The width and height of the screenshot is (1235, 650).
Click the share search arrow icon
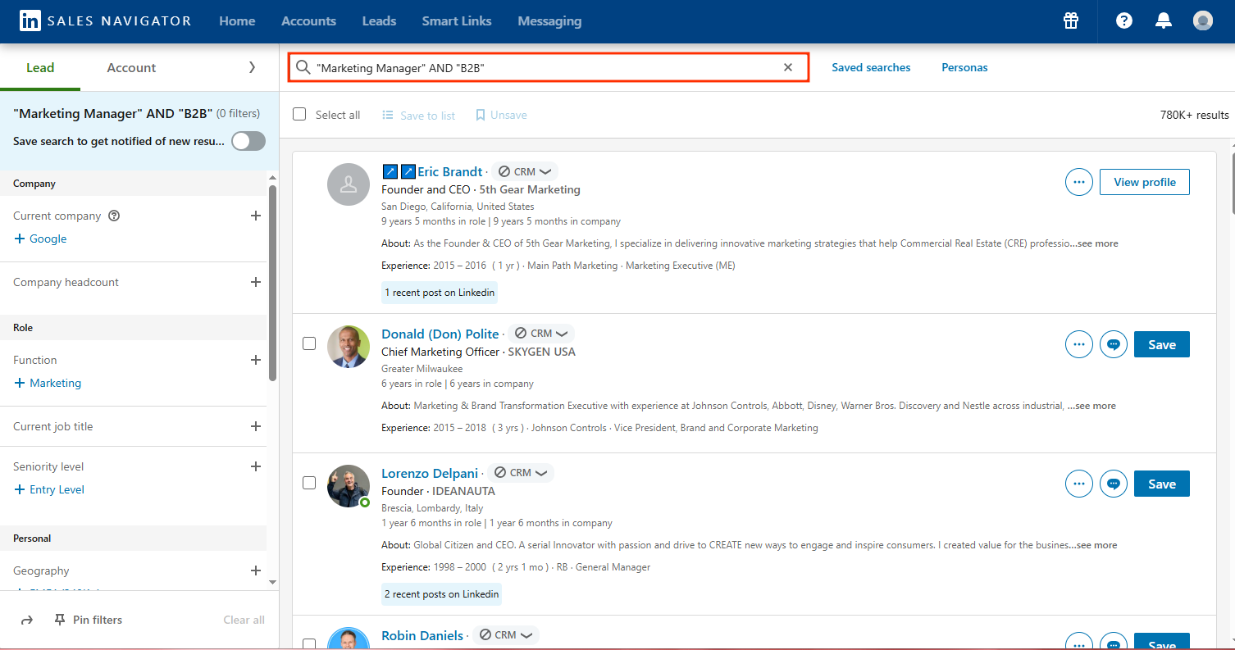27,620
